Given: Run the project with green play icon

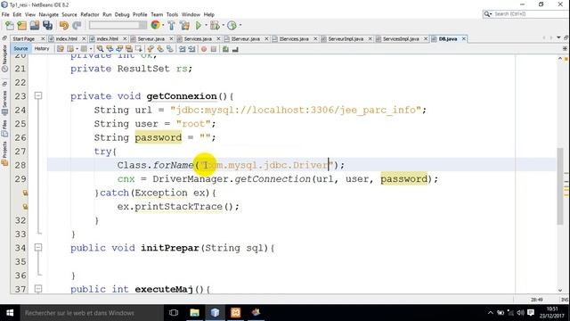Looking at the screenshot, I should 199,26.
